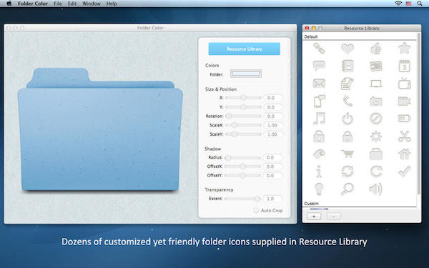Add a custom resource with plus button
The width and height of the screenshot is (429, 268).
tap(314, 217)
